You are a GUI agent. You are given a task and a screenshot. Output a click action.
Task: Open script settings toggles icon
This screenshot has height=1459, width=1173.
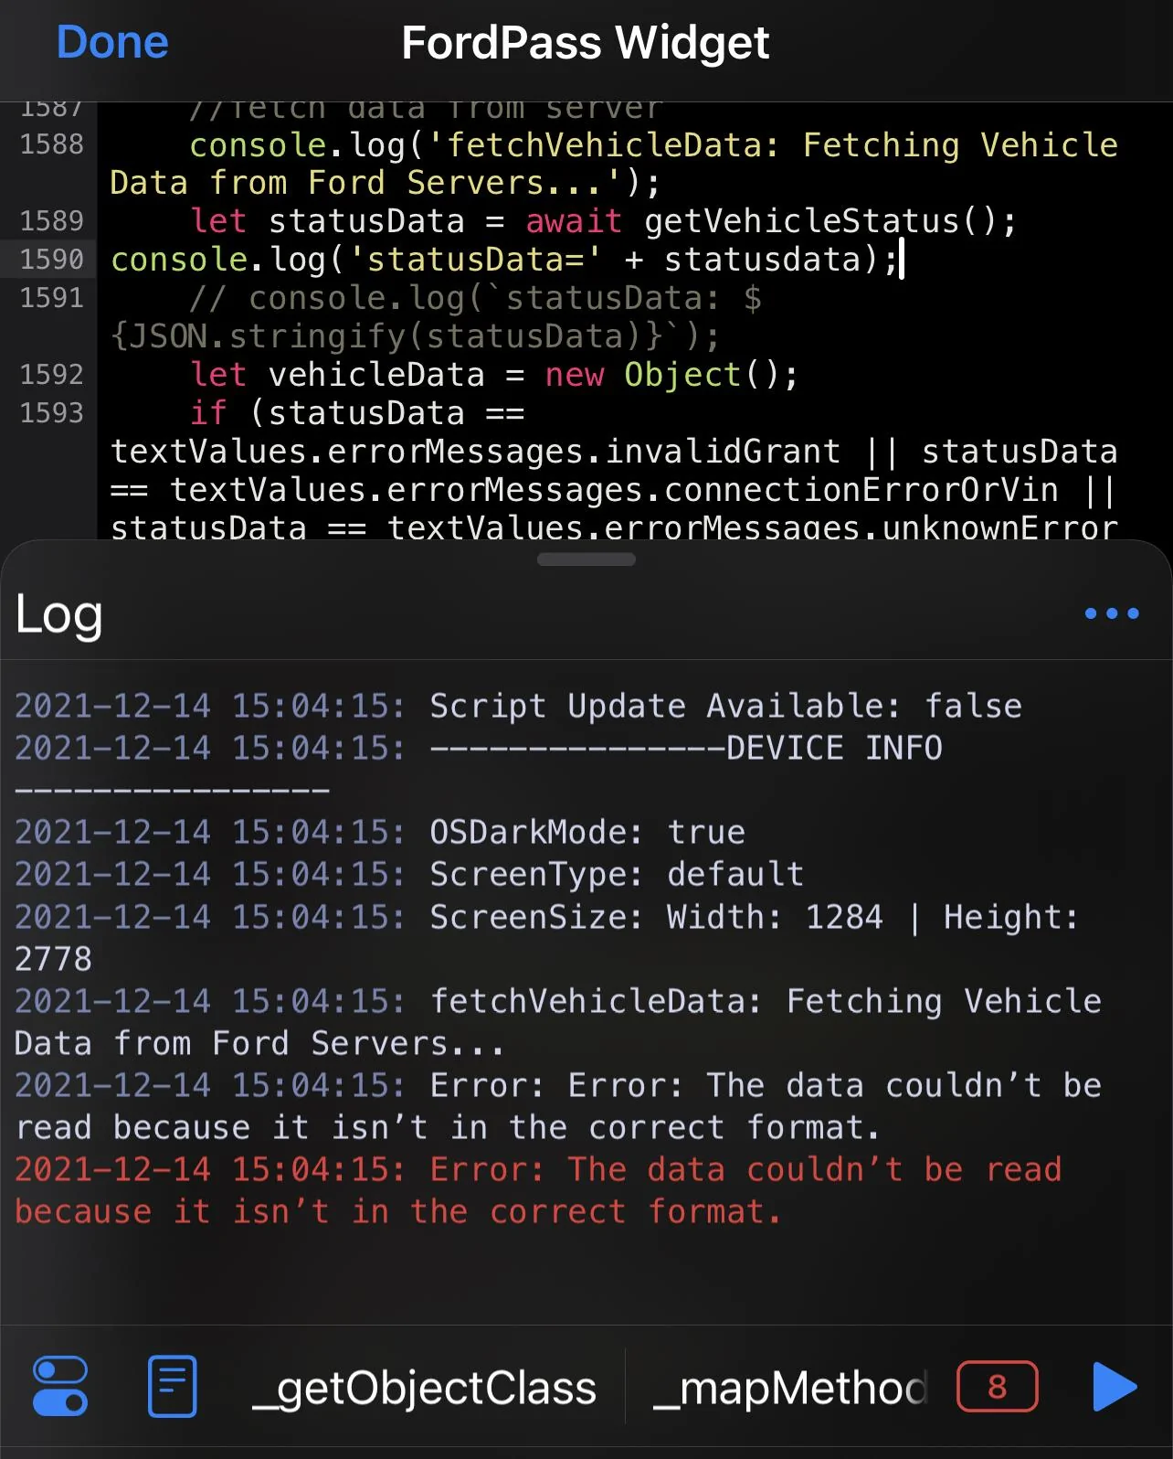point(60,1386)
